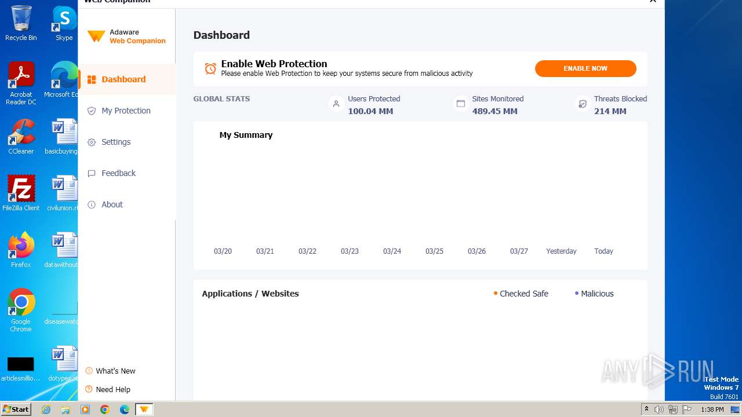This screenshot has width=742, height=417.
Task: Click the What's New alert icon
Action: pos(89,371)
